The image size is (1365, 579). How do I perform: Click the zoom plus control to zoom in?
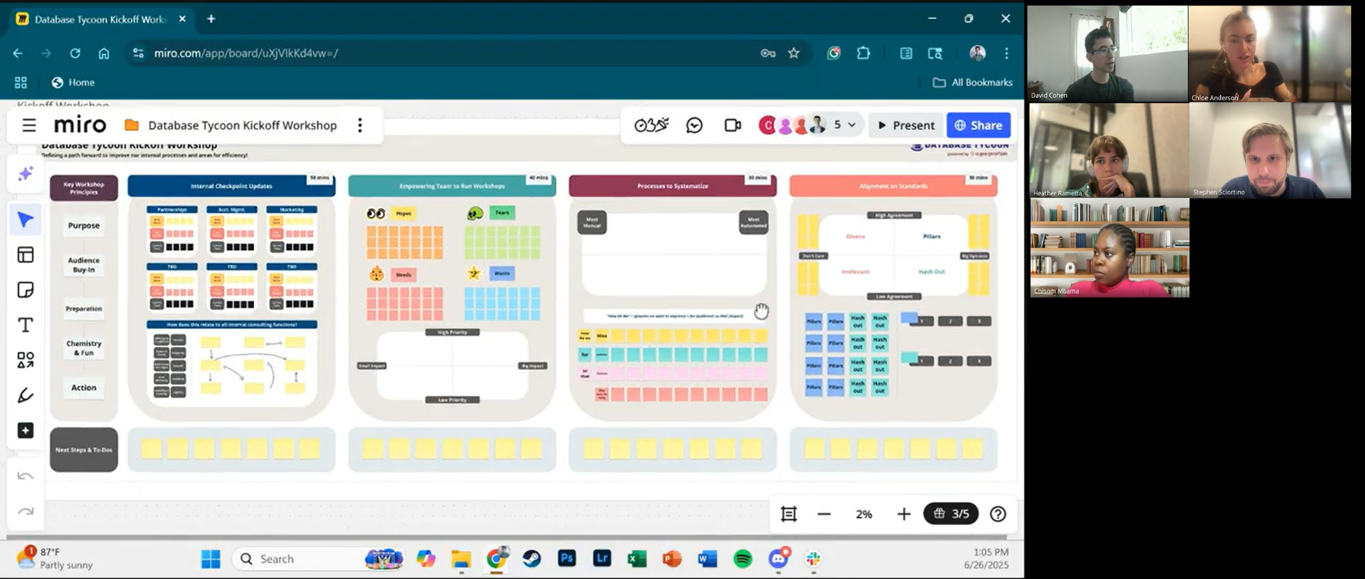tap(904, 513)
